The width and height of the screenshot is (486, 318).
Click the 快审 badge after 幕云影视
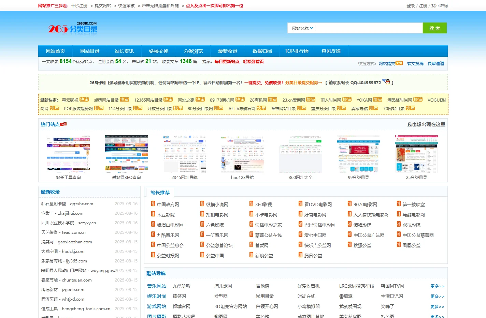pyautogui.click(x=84, y=100)
